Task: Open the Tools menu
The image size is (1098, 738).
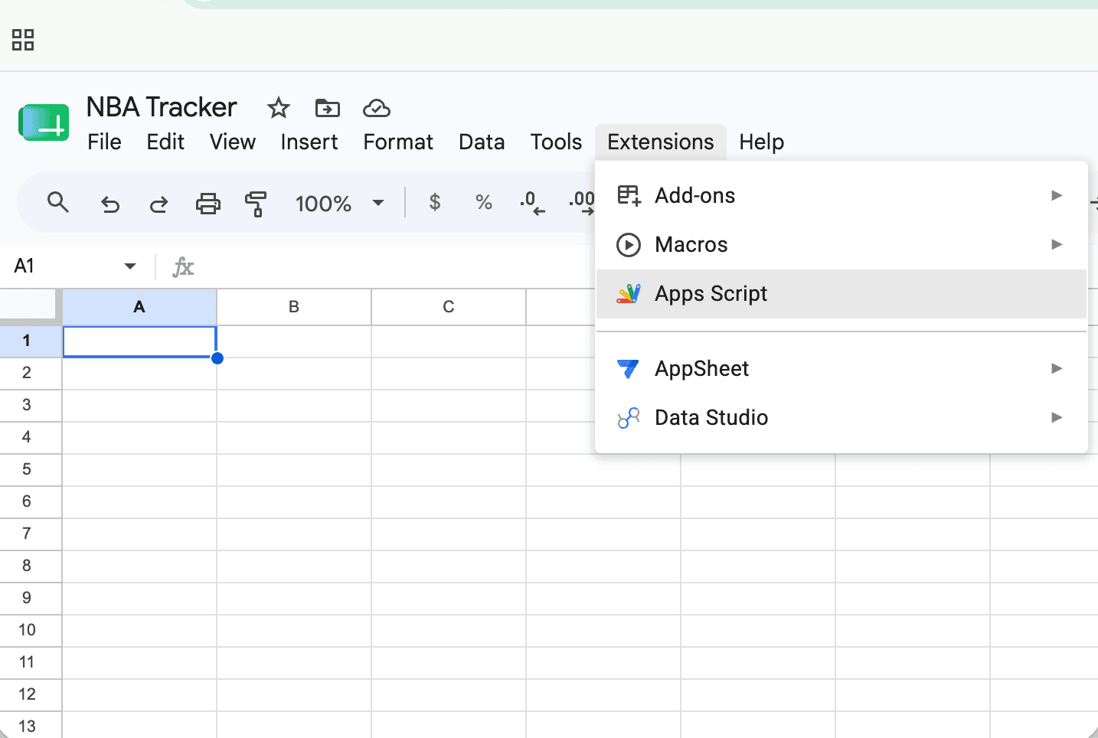Action: pyautogui.click(x=556, y=142)
